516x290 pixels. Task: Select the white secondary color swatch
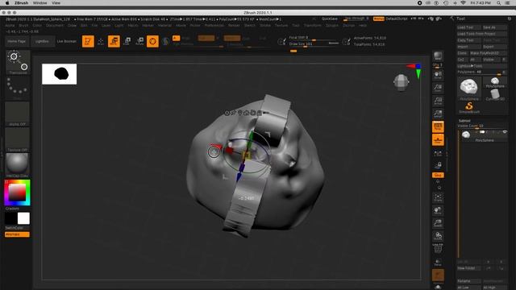(23, 218)
